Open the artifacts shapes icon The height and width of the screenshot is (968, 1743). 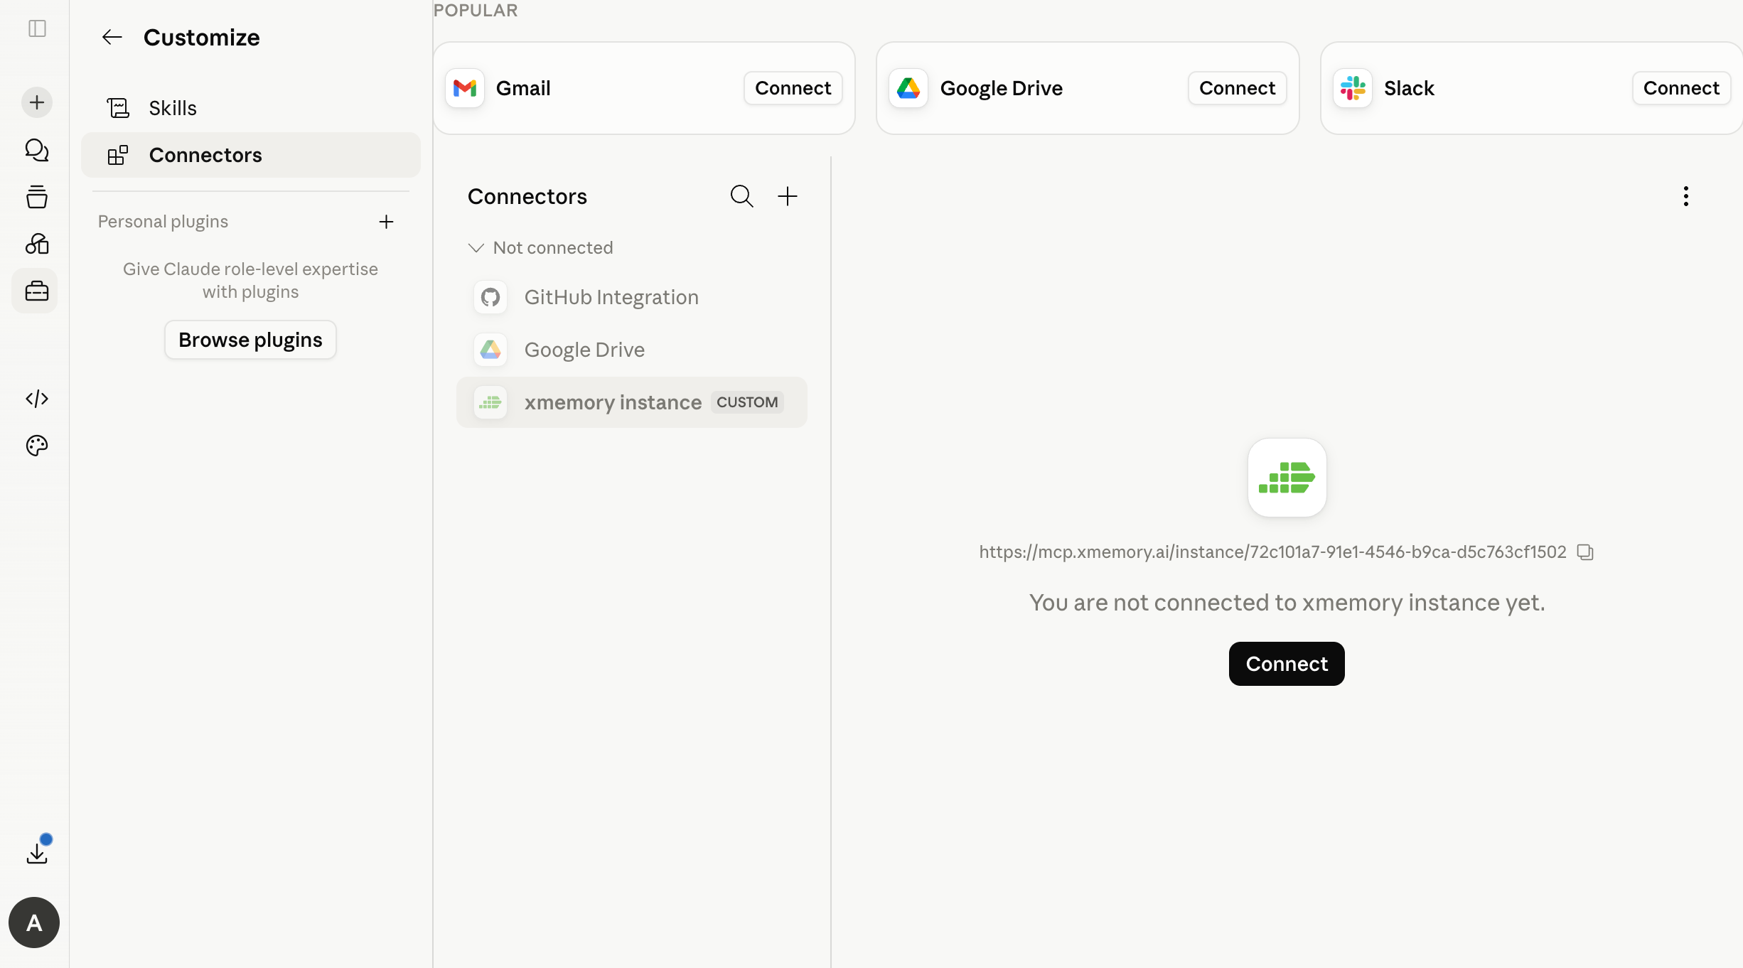pyautogui.click(x=37, y=244)
